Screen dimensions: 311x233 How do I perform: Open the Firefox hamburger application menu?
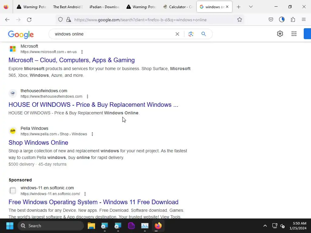click(x=304, y=19)
